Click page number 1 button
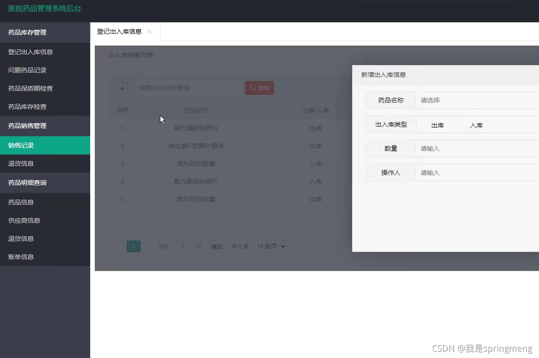539x358 pixels. (133, 246)
